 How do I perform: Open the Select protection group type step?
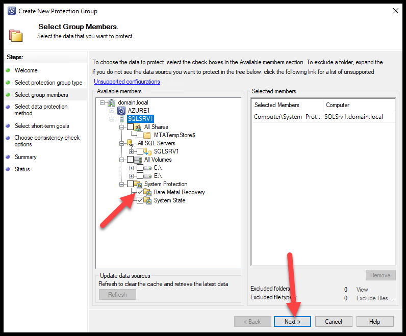click(x=48, y=83)
